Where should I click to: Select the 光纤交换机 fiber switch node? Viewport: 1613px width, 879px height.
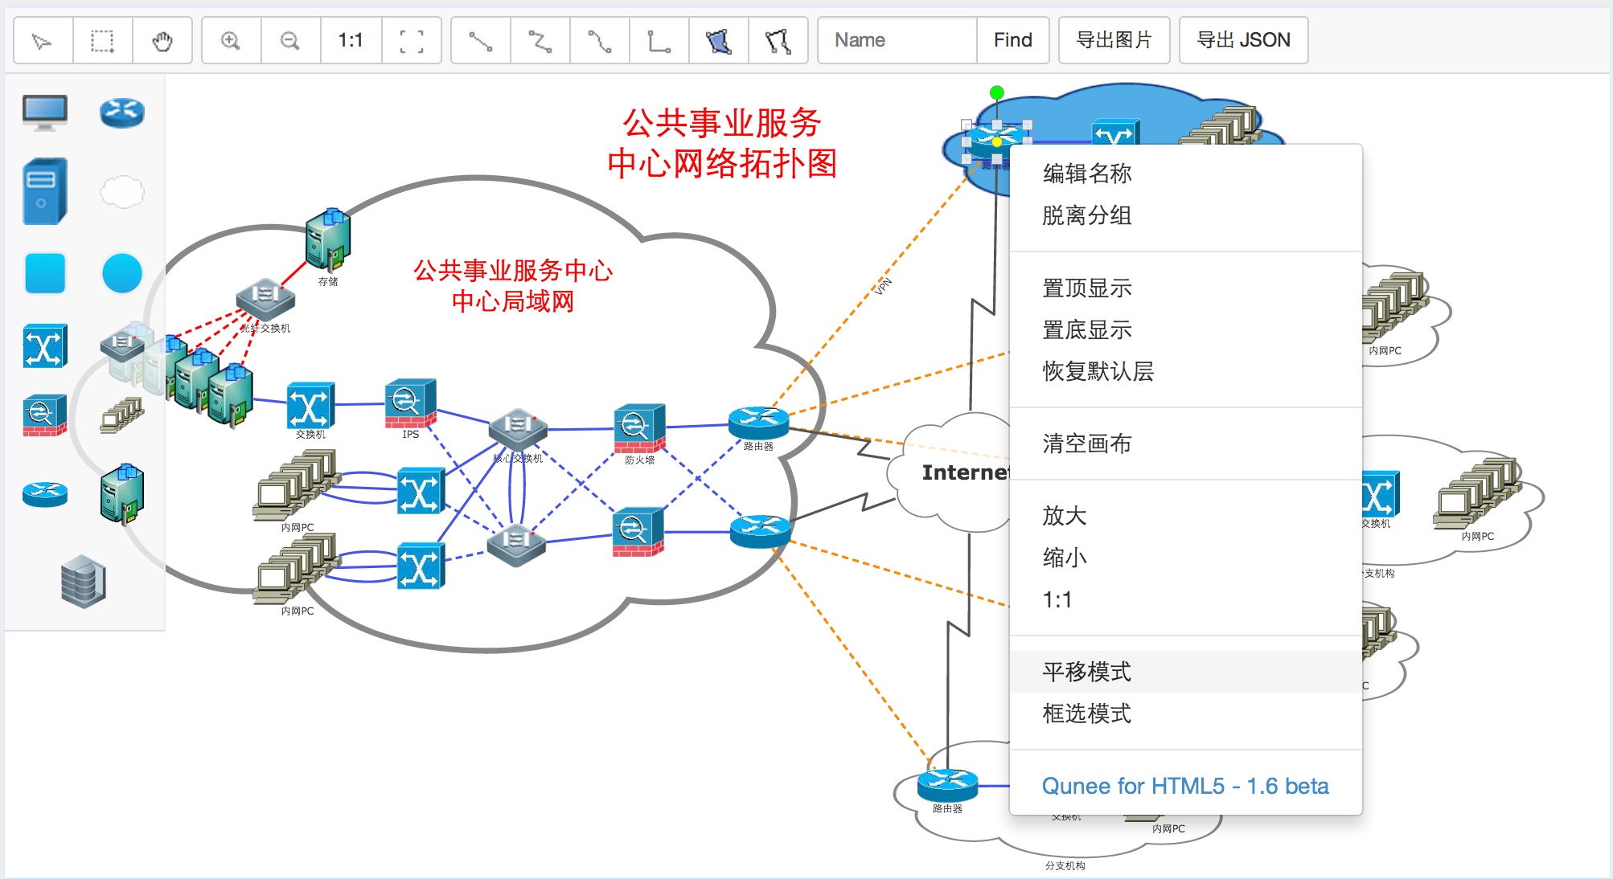[x=265, y=299]
